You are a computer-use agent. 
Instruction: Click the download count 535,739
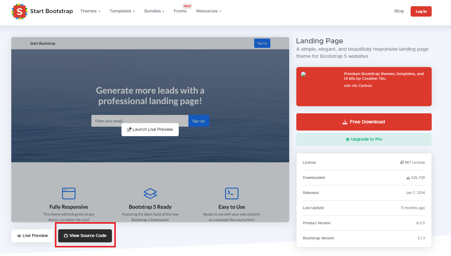[x=418, y=178]
